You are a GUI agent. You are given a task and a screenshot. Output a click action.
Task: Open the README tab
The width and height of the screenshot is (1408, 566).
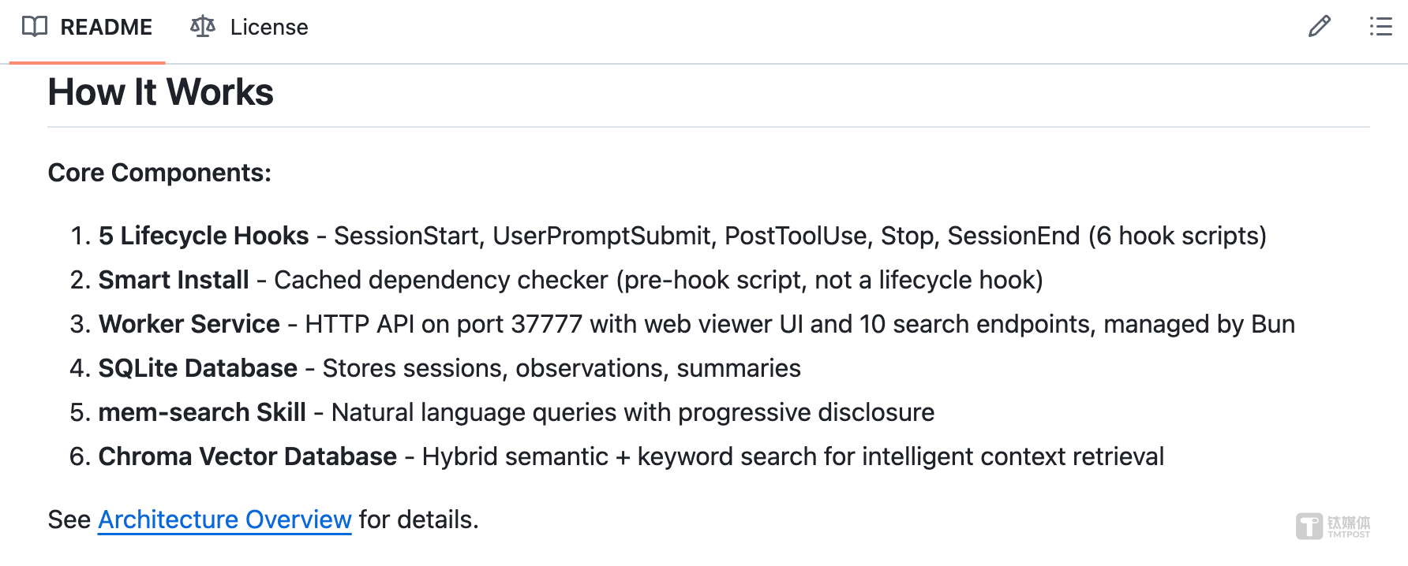(x=106, y=28)
